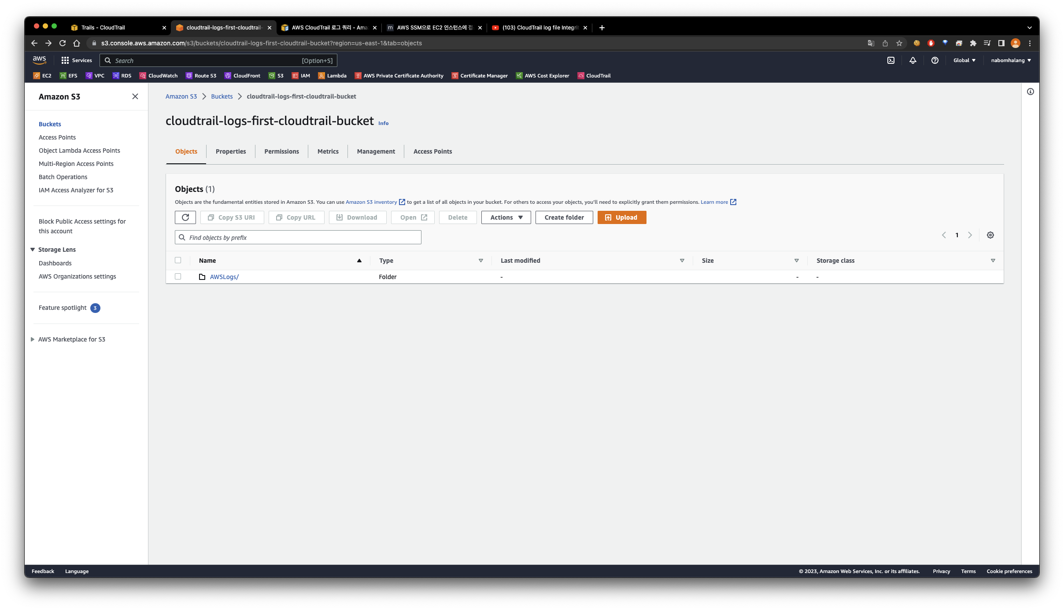This screenshot has width=1064, height=610.
Task: Open the RDS shortcut
Action: coord(122,76)
